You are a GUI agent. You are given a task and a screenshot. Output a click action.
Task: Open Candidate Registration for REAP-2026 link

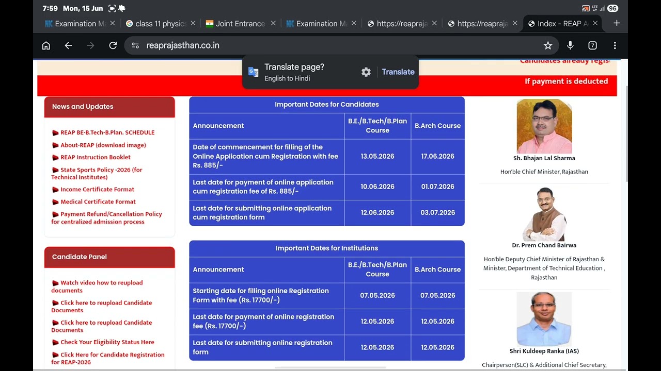tap(108, 358)
